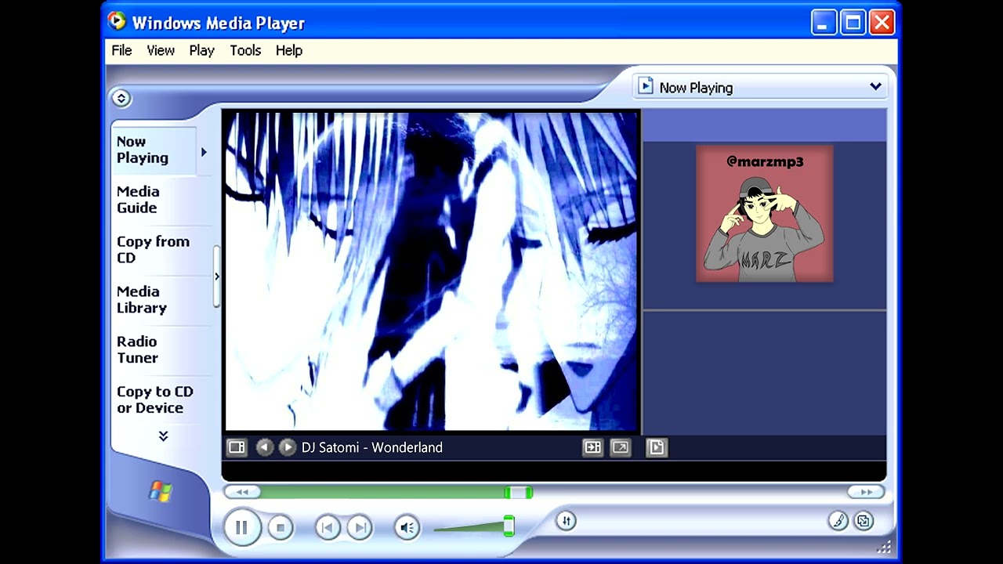
Task: Open the visualization options button
Action: [x=237, y=447]
